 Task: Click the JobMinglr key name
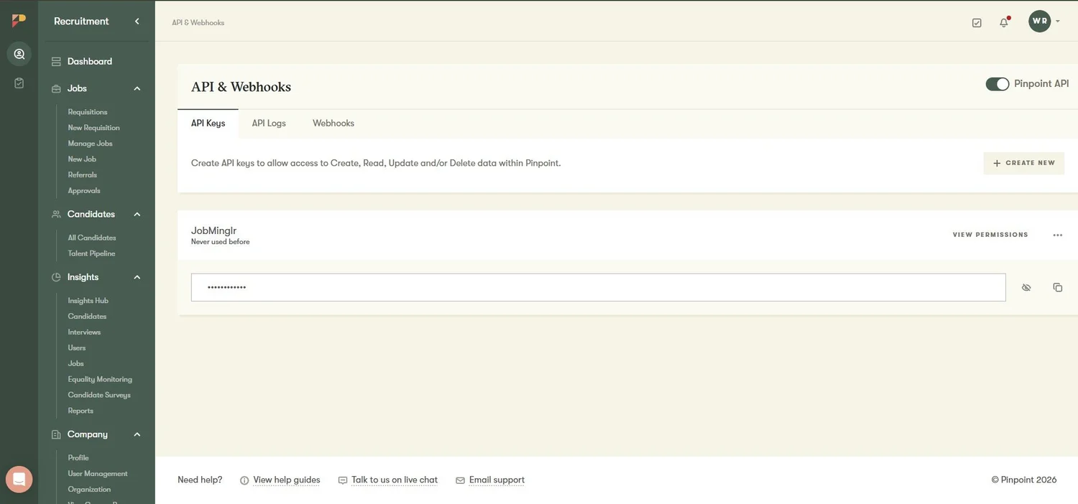point(214,230)
